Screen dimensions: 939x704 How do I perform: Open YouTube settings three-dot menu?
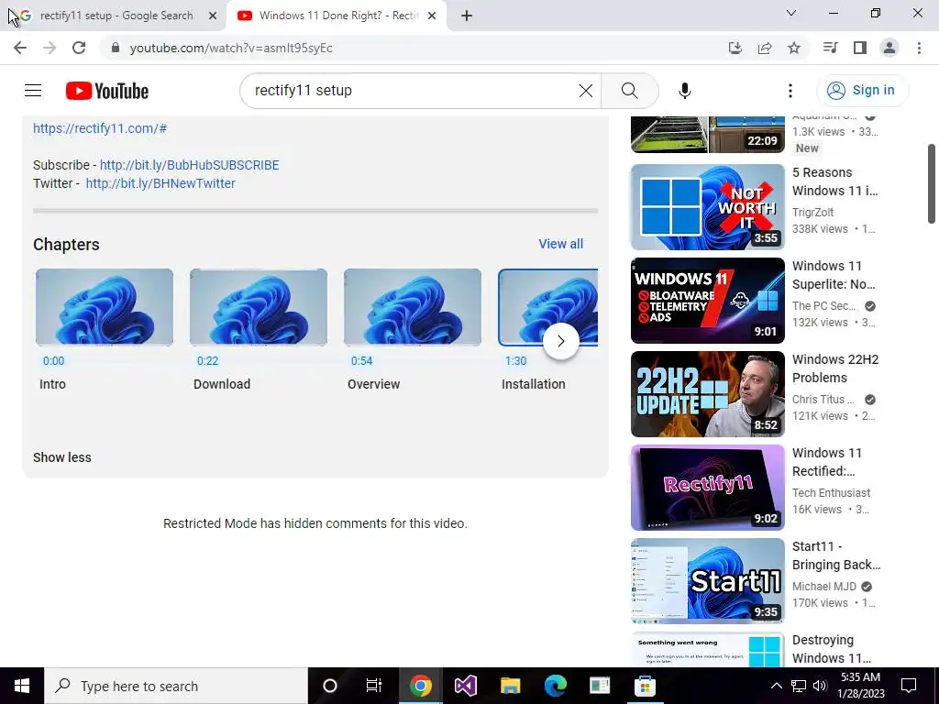click(790, 91)
